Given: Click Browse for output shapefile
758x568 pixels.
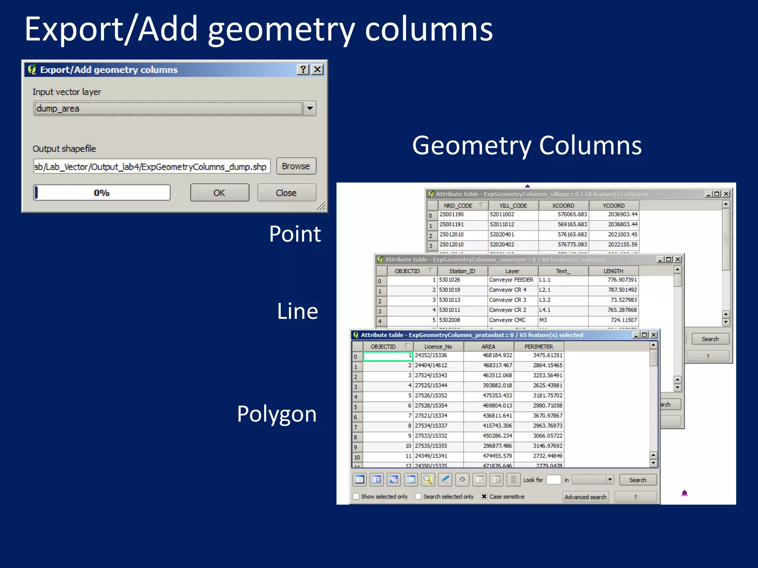Looking at the screenshot, I should click(x=296, y=166).
